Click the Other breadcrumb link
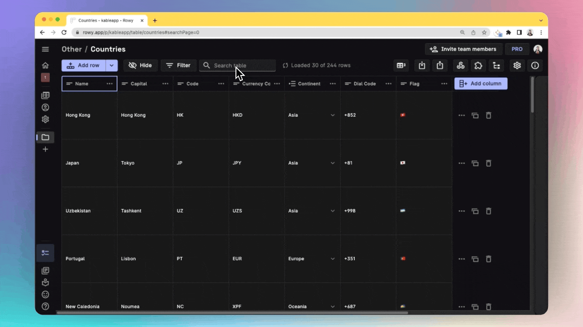The height and width of the screenshot is (327, 583). point(72,49)
